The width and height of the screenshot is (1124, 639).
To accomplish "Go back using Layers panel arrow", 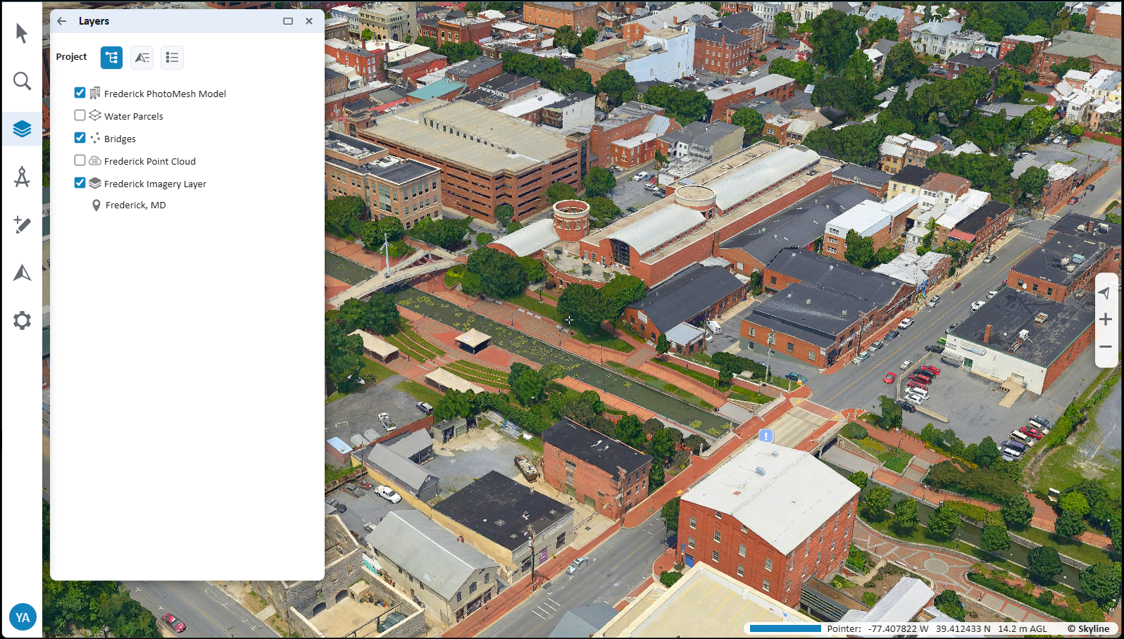I will click(62, 21).
